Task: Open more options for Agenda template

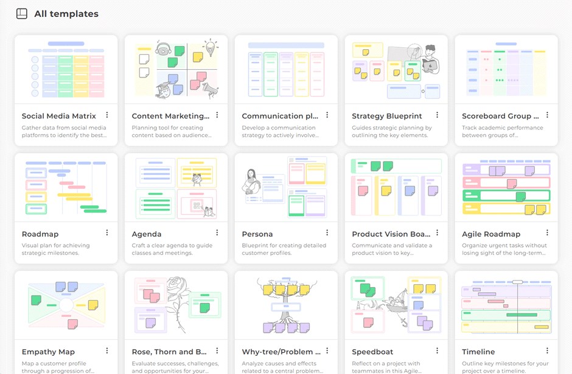Action: (x=217, y=233)
